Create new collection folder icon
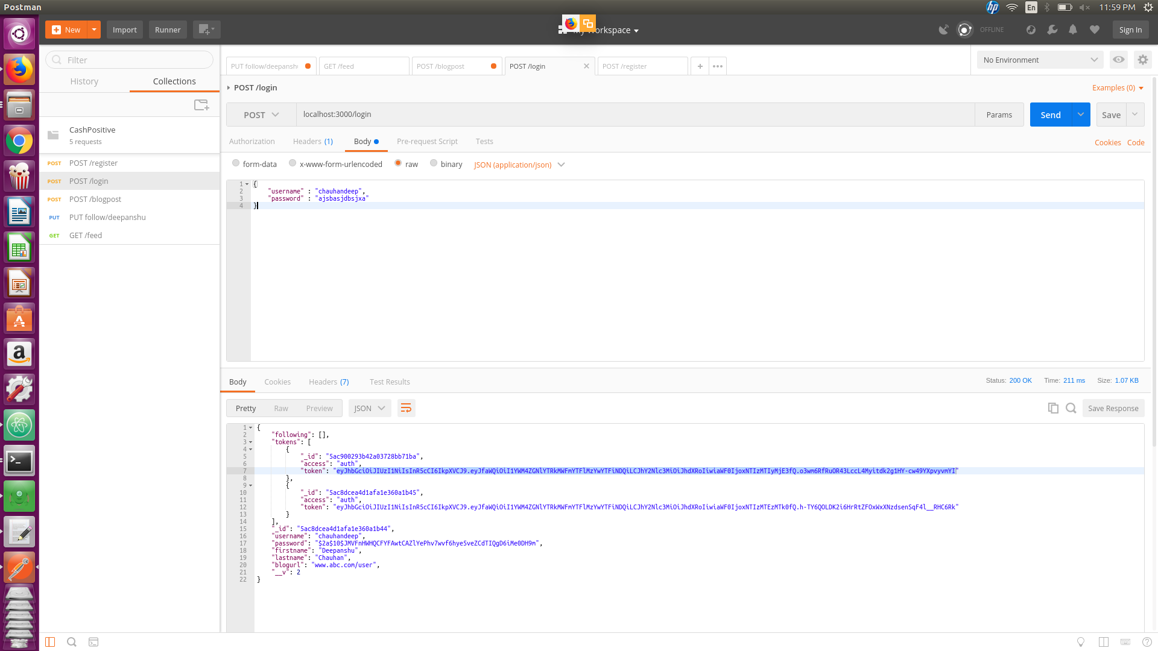This screenshot has height=651, width=1158. pos(201,105)
